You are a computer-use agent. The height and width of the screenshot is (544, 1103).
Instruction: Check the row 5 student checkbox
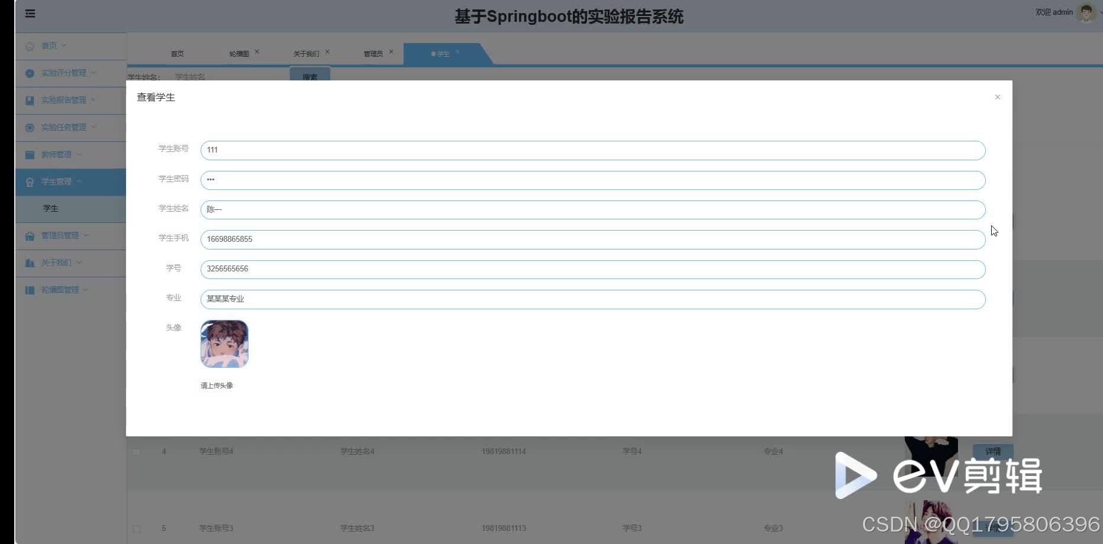[x=136, y=528]
